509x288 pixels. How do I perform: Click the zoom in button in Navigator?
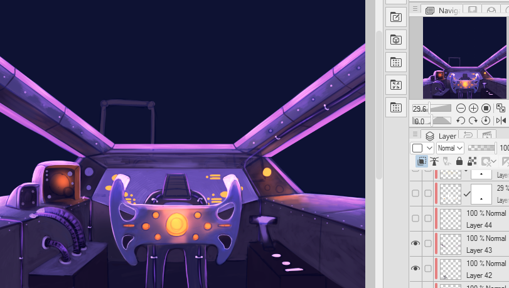click(x=473, y=108)
